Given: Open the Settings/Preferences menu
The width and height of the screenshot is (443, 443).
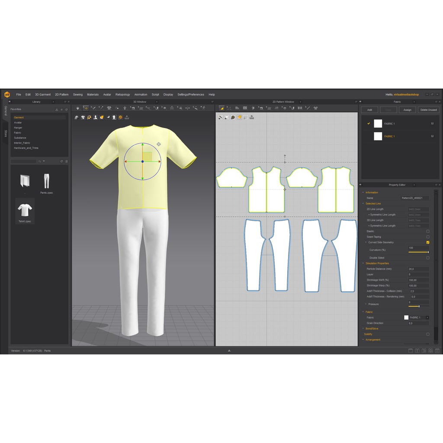Looking at the screenshot, I should (x=191, y=95).
